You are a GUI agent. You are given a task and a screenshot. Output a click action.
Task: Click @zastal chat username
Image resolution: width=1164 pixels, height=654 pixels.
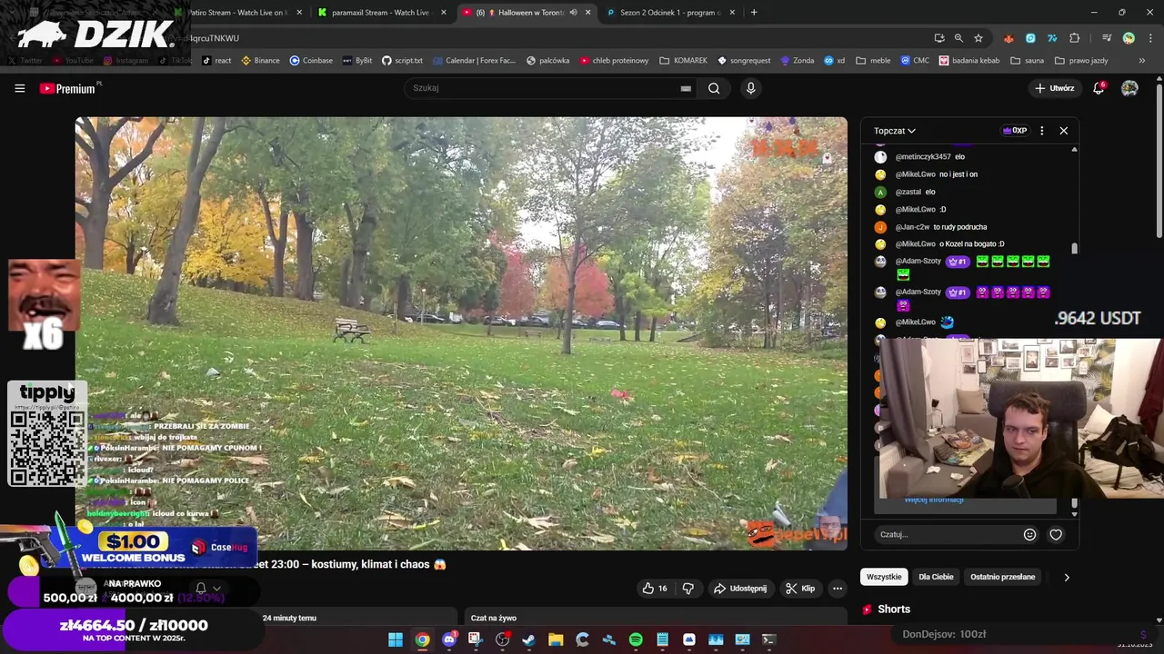pyautogui.click(x=908, y=192)
